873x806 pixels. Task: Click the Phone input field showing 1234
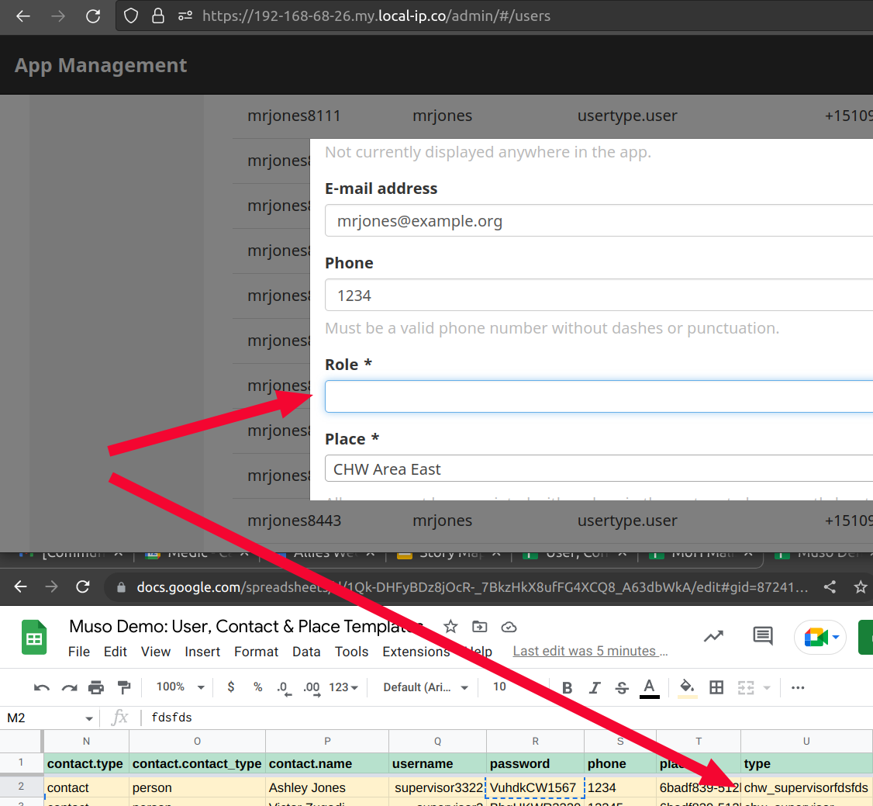click(x=599, y=296)
